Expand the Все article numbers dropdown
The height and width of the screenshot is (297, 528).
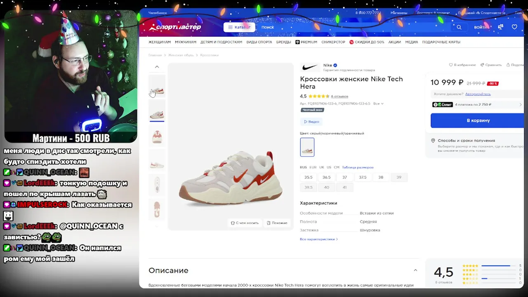pyautogui.click(x=378, y=104)
